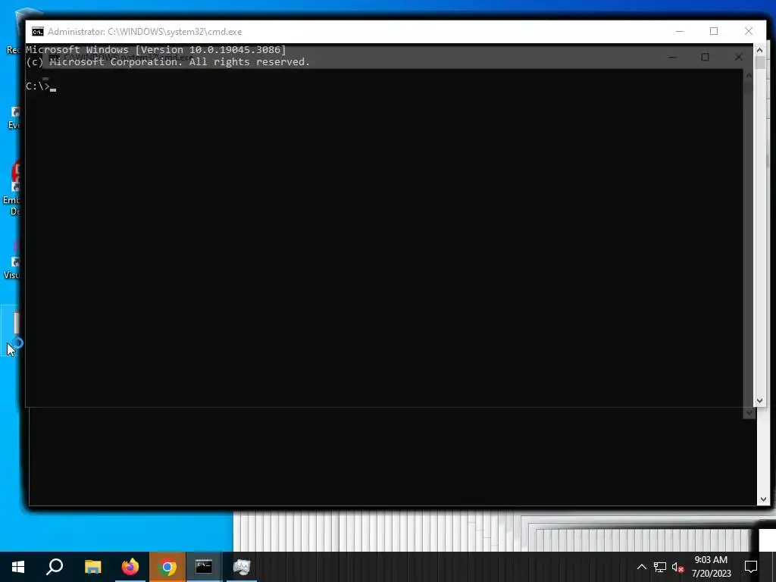776x582 pixels.
Task: Launch File Explorer from taskbar
Action: [92, 567]
